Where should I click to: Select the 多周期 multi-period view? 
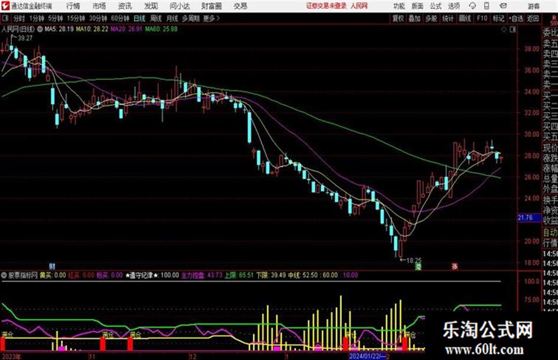pos(191,18)
